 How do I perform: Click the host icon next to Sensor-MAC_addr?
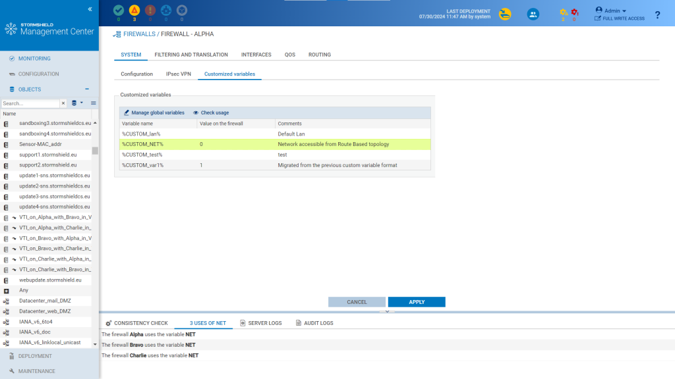(x=6, y=144)
